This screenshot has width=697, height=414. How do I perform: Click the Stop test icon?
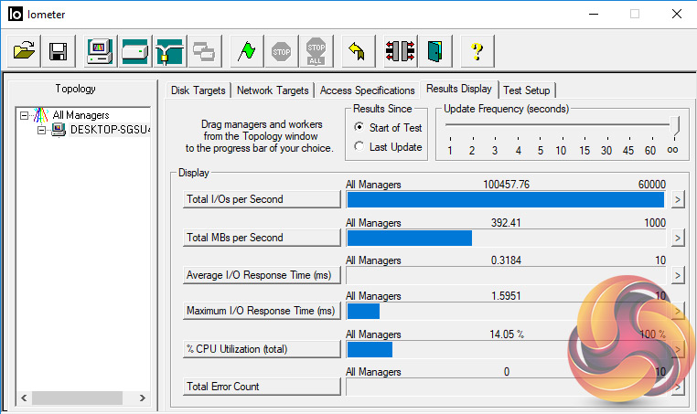(x=282, y=51)
